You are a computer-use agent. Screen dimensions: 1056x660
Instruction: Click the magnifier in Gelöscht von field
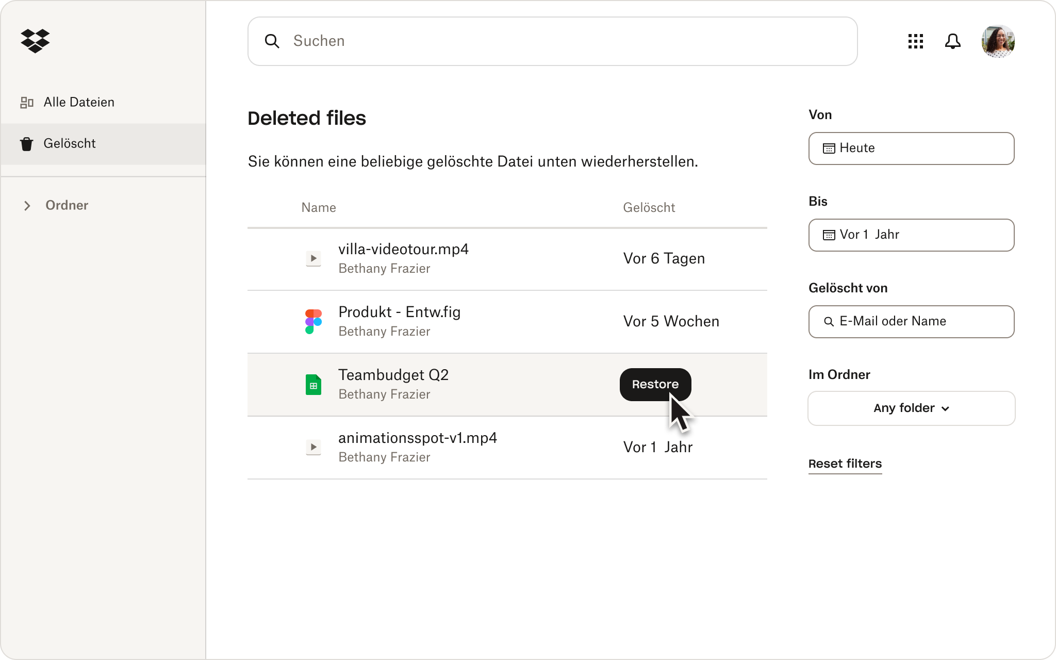(x=829, y=322)
